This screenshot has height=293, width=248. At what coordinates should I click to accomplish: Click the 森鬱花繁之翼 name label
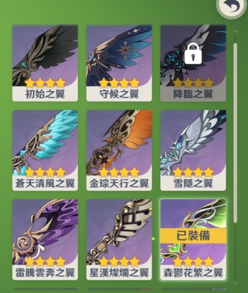pyautogui.click(x=193, y=273)
